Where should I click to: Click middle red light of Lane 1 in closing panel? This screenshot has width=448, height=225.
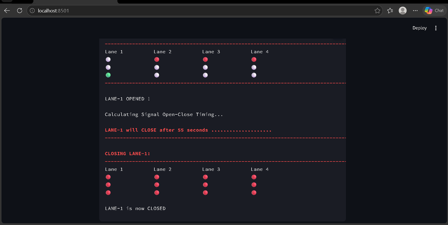pos(108,185)
